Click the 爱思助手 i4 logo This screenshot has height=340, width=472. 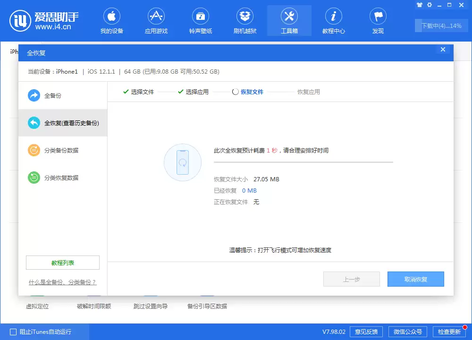20,21
